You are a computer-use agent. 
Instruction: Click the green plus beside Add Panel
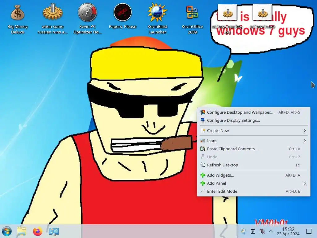[202, 183]
